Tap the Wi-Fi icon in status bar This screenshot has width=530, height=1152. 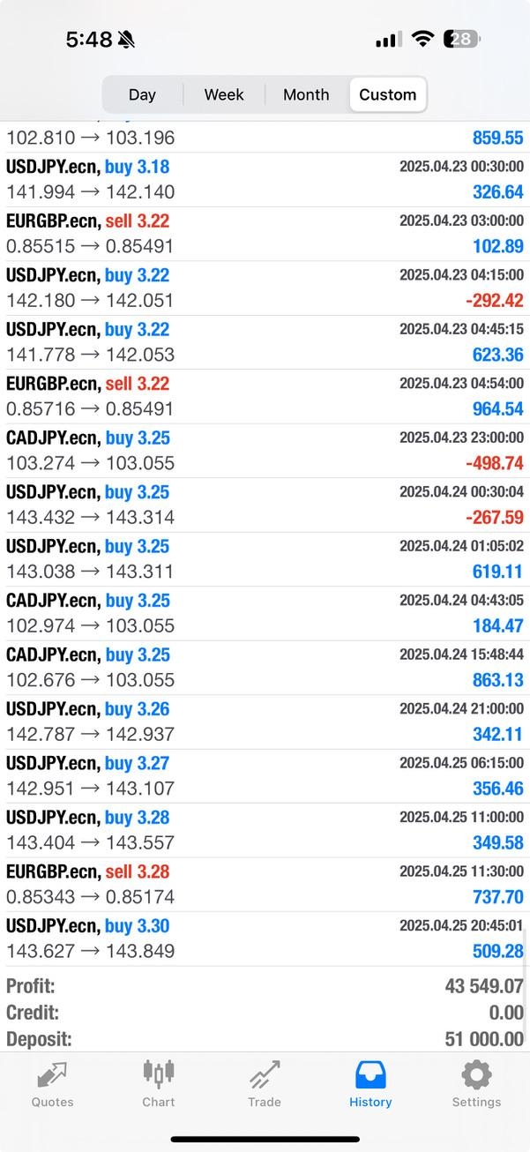click(x=423, y=39)
